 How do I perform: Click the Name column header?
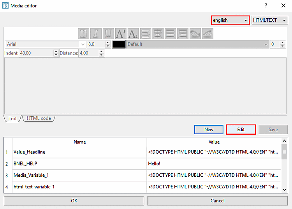(x=79, y=142)
